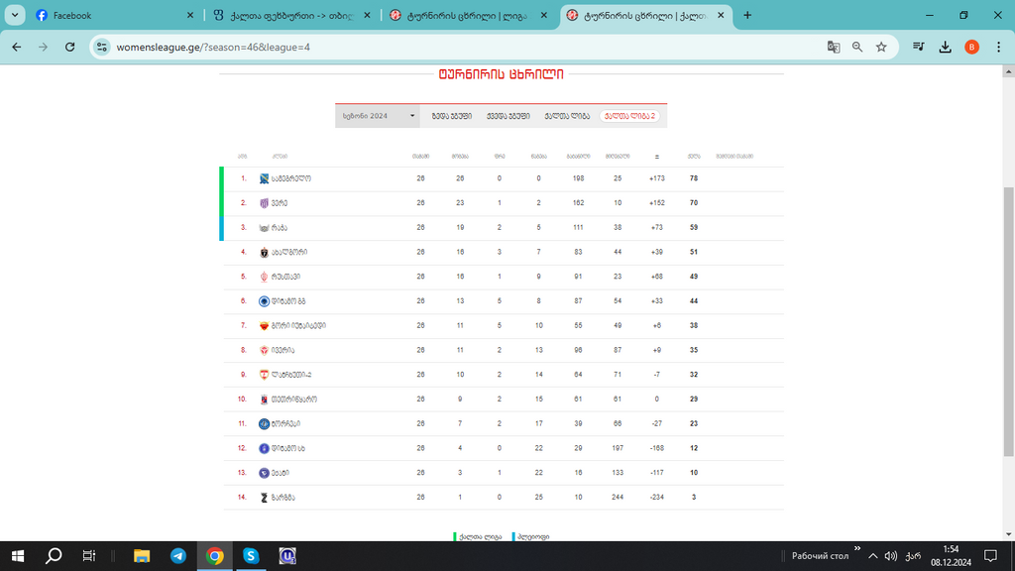The height and width of the screenshot is (571, 1015).
Task: Click the team logo in rank 12 row
Action: 264,449
